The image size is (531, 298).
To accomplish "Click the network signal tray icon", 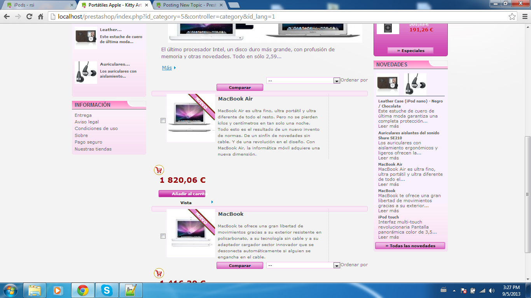I will tap(482, 290).
